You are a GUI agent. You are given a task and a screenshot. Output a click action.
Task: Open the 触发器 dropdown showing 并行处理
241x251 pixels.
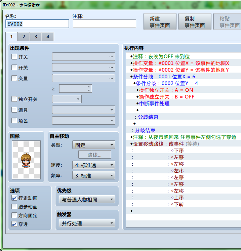(x=87, y=223)
